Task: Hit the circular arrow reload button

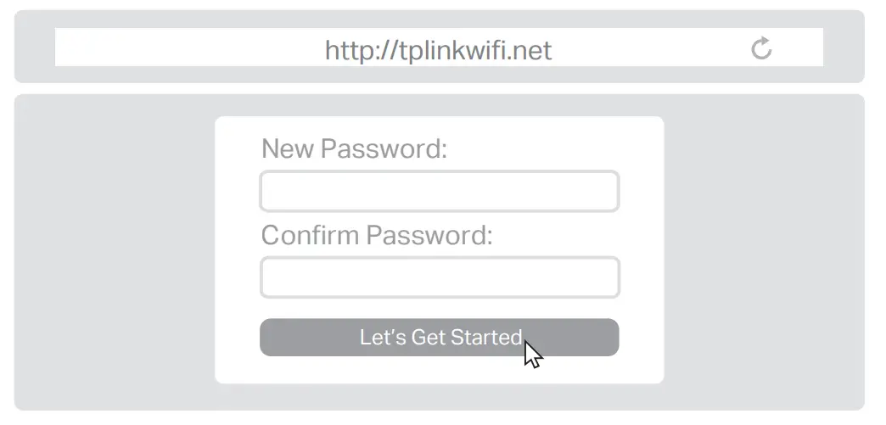Action: click(x=761, y=48)
